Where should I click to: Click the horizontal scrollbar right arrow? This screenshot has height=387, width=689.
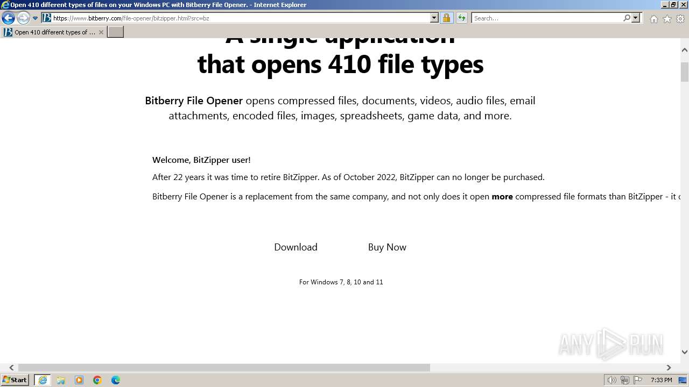click(x=669, y=368)
